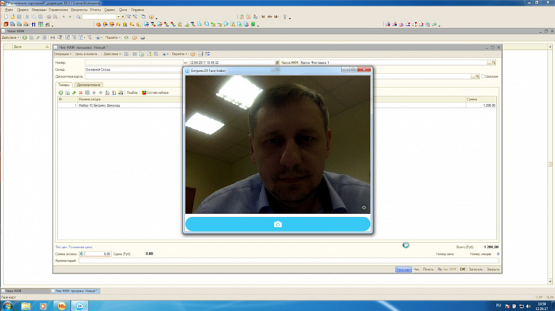
Task: Click the Печать button at the bottom
Action: [428, 269]
